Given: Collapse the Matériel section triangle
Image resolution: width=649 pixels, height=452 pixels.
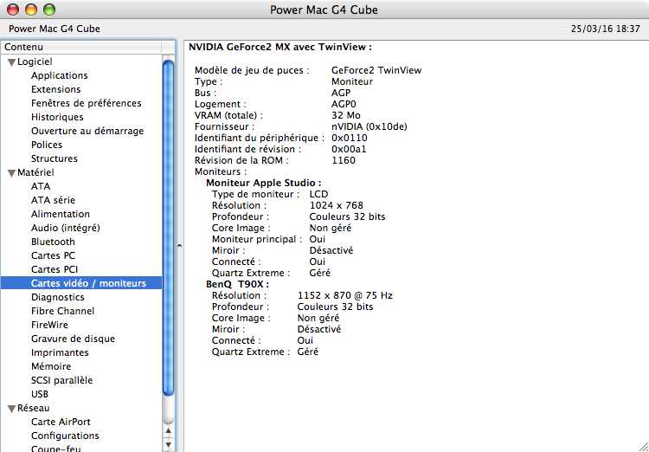Looking at the screenshot, I should coord(11,173).
